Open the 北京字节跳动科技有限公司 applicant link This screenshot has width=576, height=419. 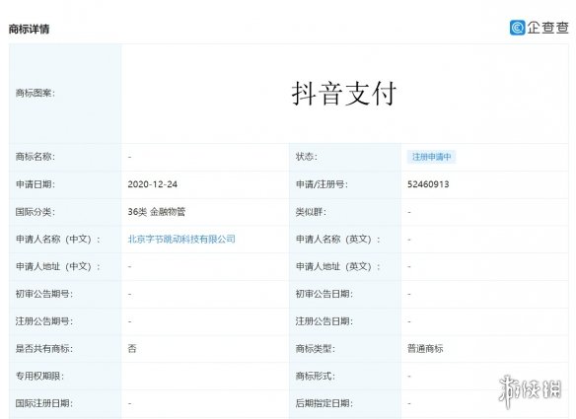[181, 239]
